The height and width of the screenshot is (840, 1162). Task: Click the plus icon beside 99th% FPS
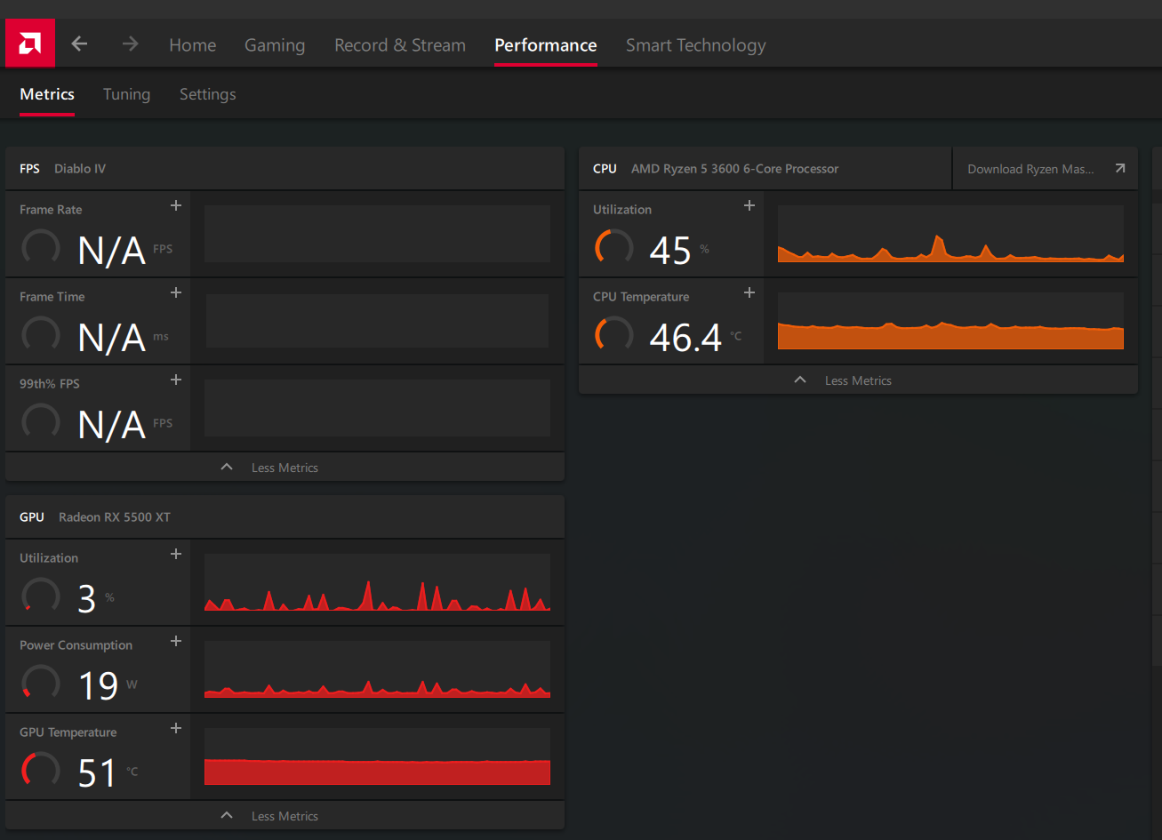(176, 380)
